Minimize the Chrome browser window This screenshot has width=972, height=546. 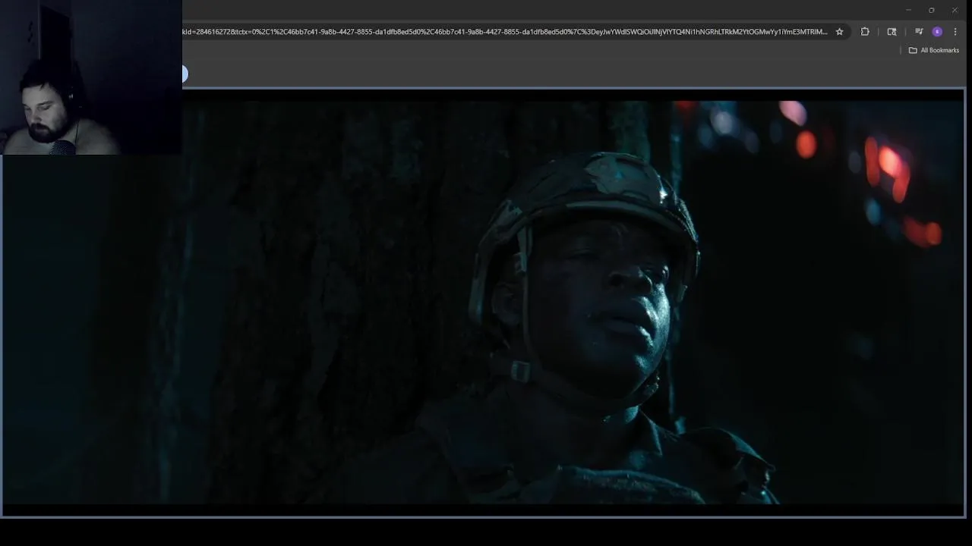[908, 10]
